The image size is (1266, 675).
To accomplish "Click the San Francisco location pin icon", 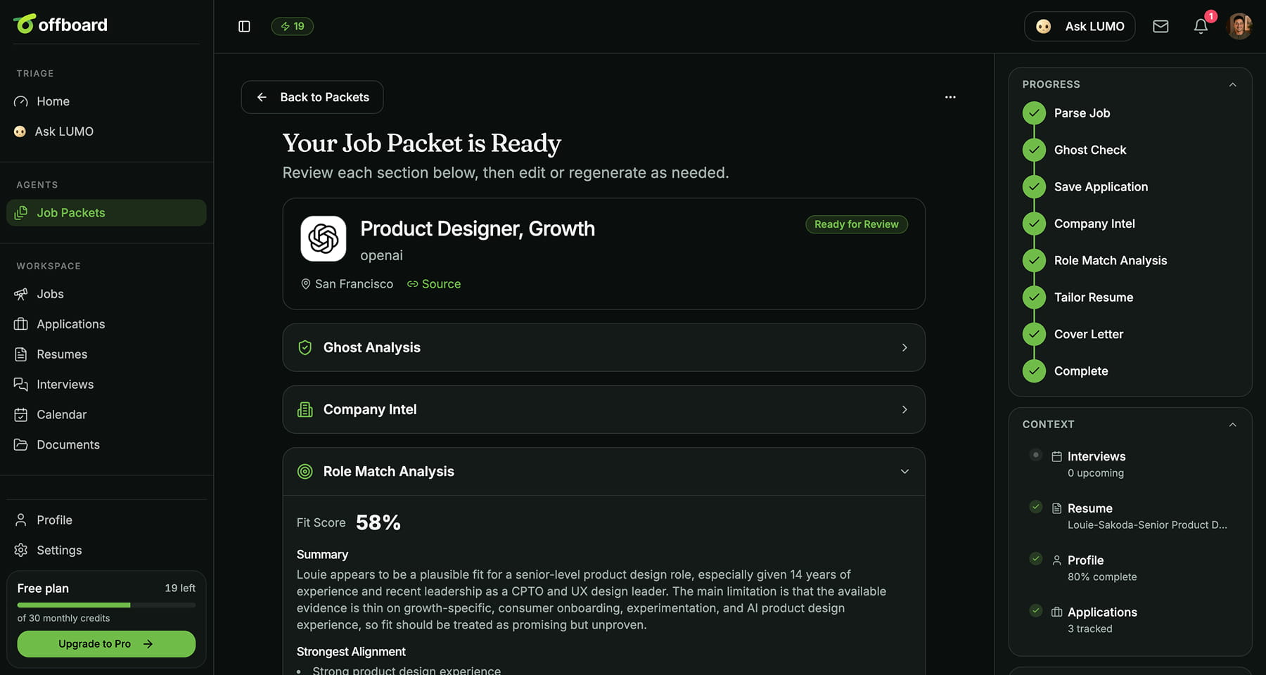I will 305,284.
